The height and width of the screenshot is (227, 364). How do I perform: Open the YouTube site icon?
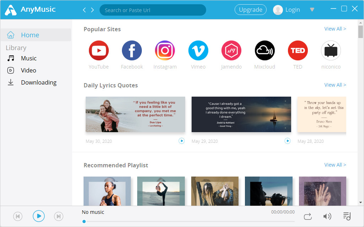click(x=99, y=50)
